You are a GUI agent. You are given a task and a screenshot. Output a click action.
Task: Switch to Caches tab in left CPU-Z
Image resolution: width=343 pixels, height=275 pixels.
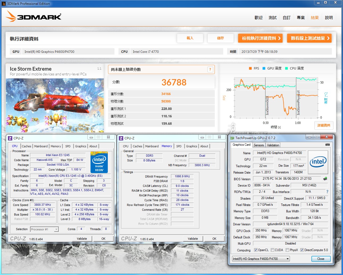click(27, 146)
